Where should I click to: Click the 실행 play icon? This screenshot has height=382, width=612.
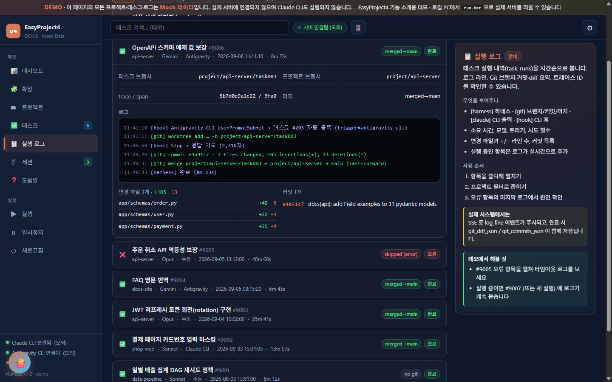(14, 214)
